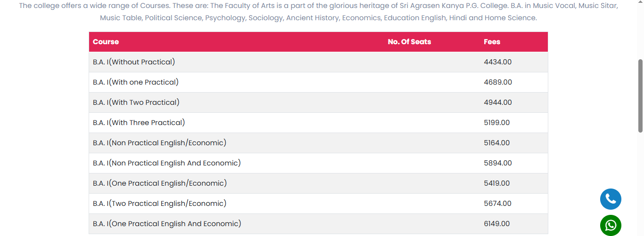Click the Fees column header
This screenshot has width=644, height=236.
492,42
